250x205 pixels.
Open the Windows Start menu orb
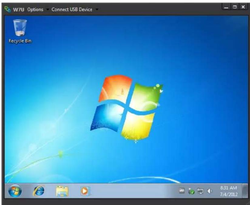(x=15, y=191)
